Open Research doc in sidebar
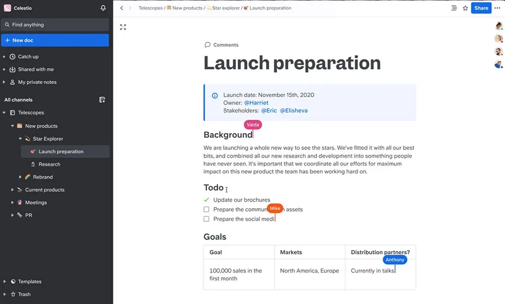The width and height of the screenshot is (505, 304). click(x=49, y=164)
